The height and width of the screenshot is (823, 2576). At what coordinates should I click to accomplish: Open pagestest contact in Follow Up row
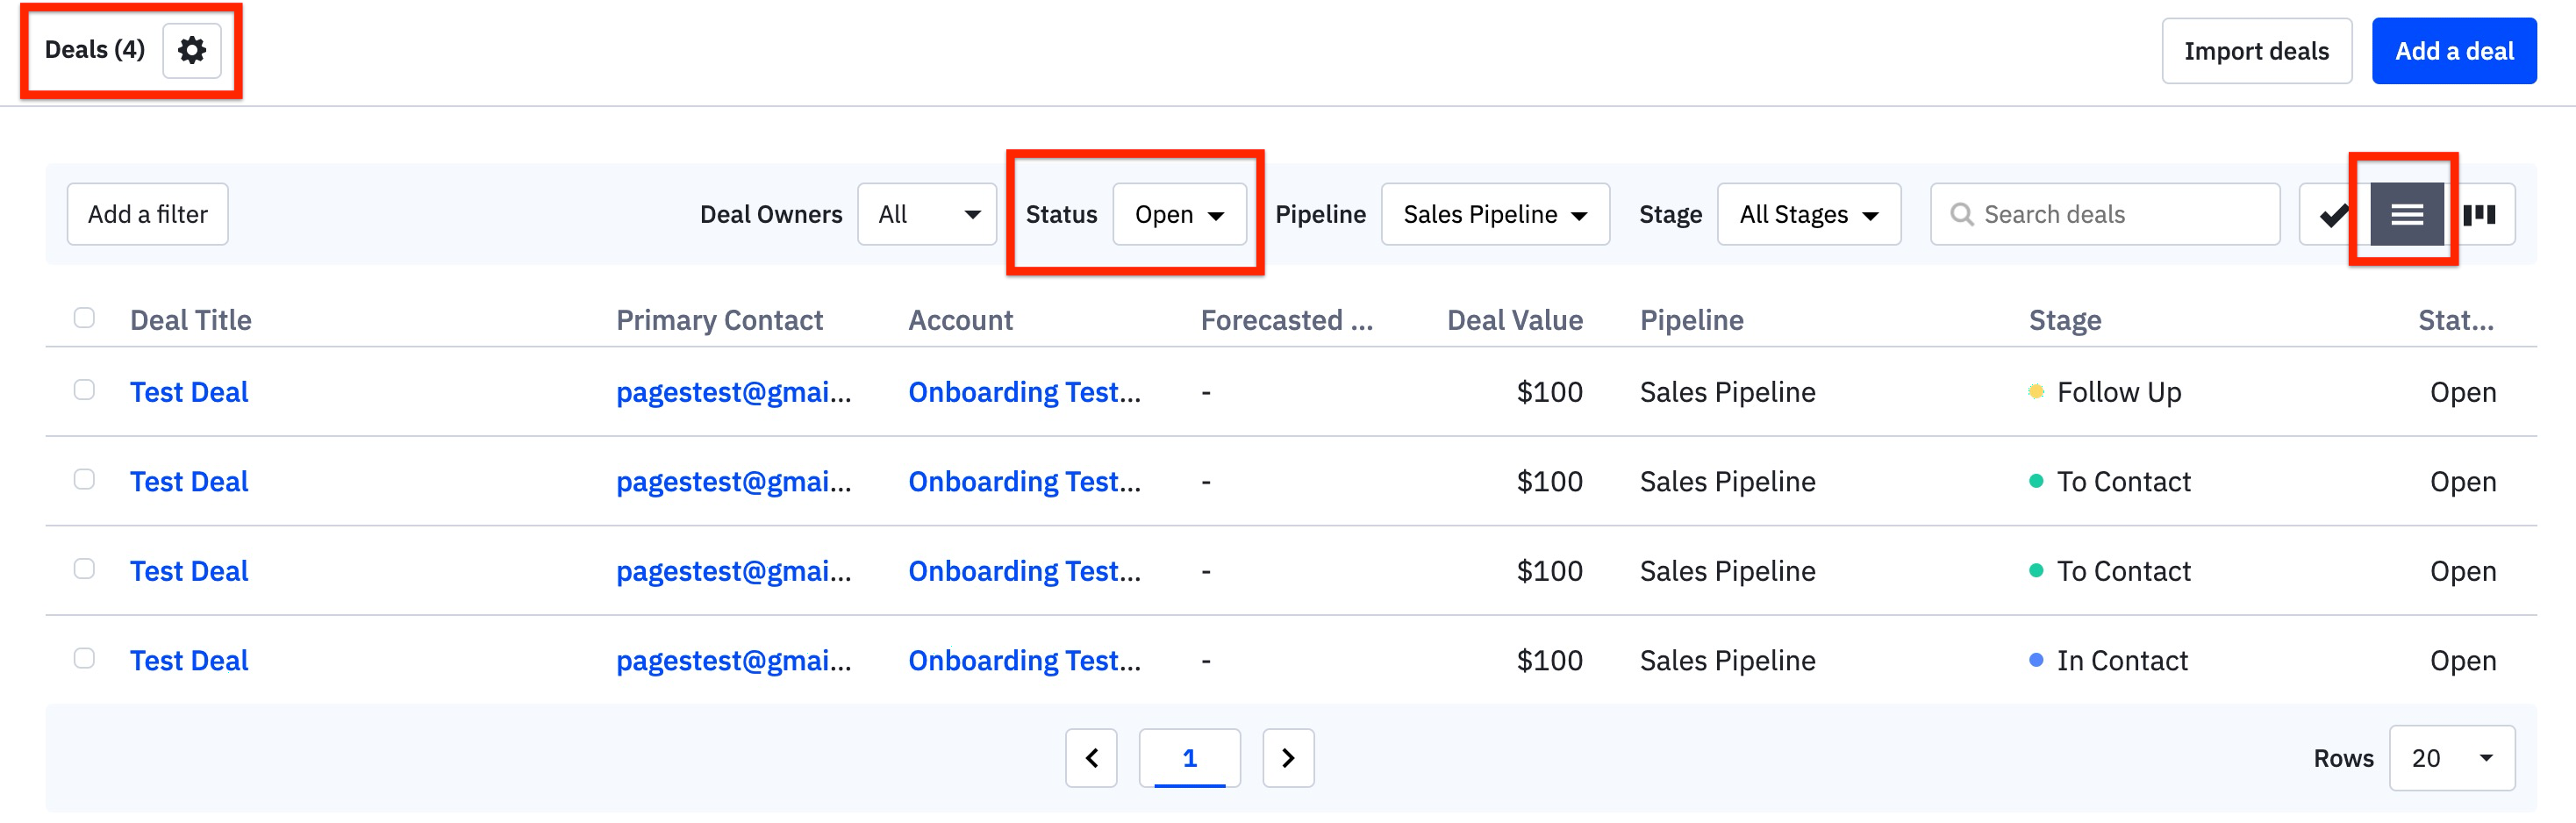tap(734, 392)
